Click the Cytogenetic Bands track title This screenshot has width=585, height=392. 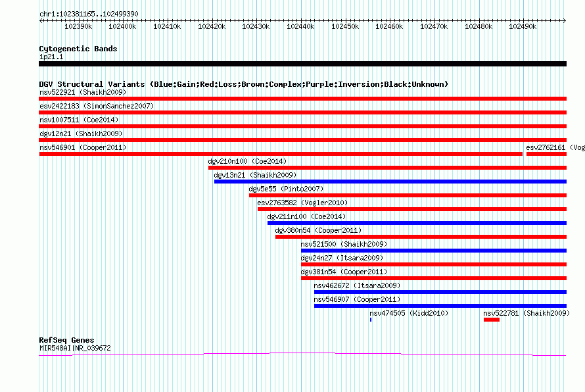pos(78,49)
